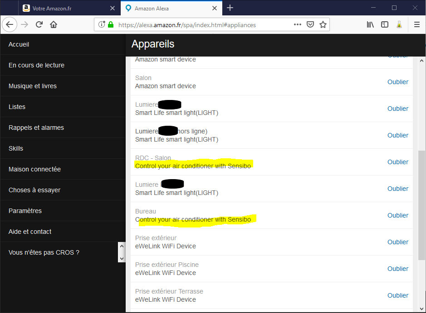This screenshot has height=313, width=426.
Task: Select Skills in the left menu
Action: 16,148
